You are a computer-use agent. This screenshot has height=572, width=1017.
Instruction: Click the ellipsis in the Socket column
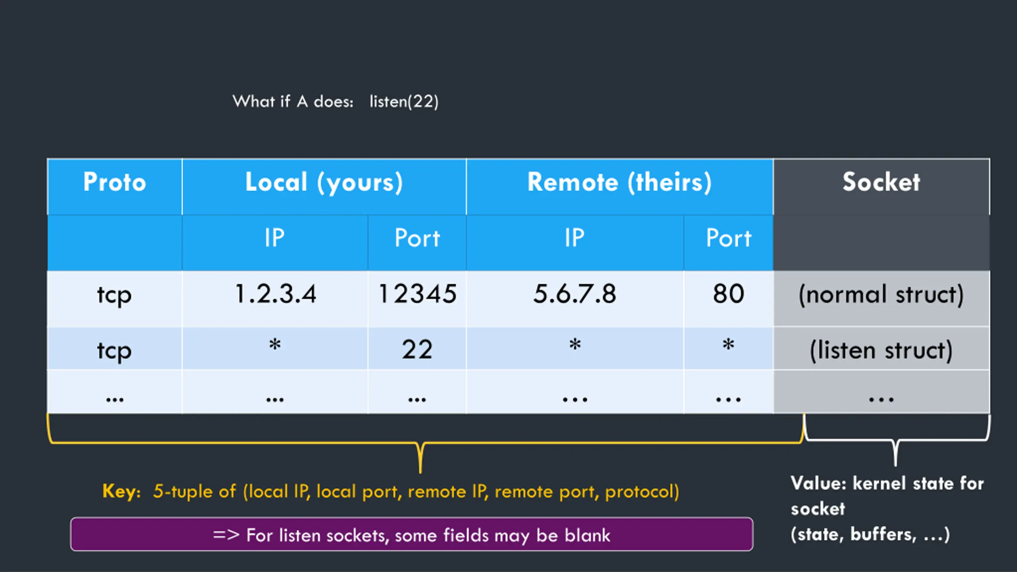point(881,392)
